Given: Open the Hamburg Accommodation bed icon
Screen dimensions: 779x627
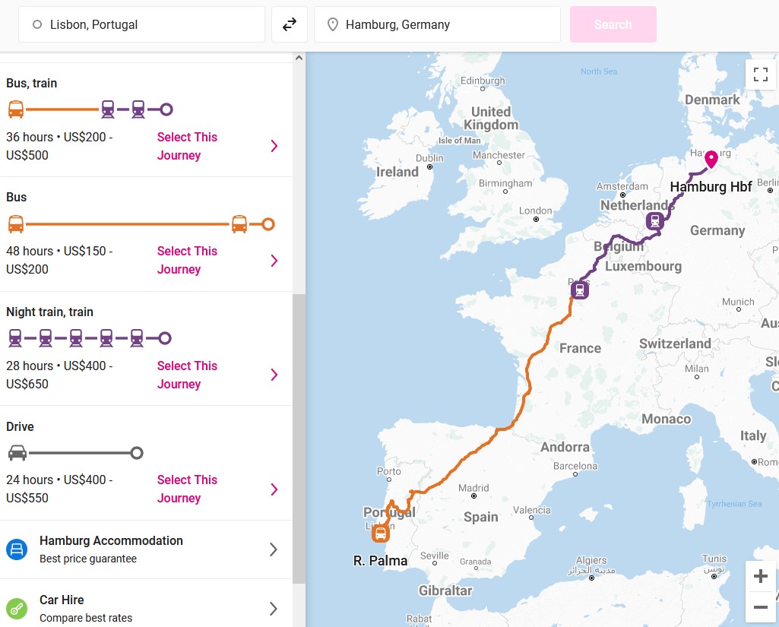Looking at the screenshot, I should click(x=17, y=549).
